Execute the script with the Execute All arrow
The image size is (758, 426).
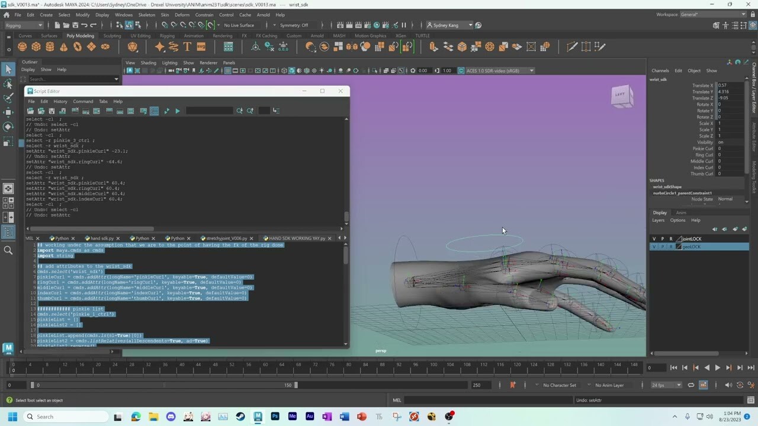coord(177,111)
